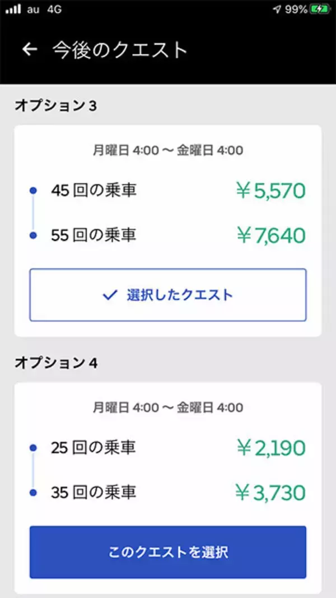Tap the 55 rides milestone dot

tap(33, 235)
